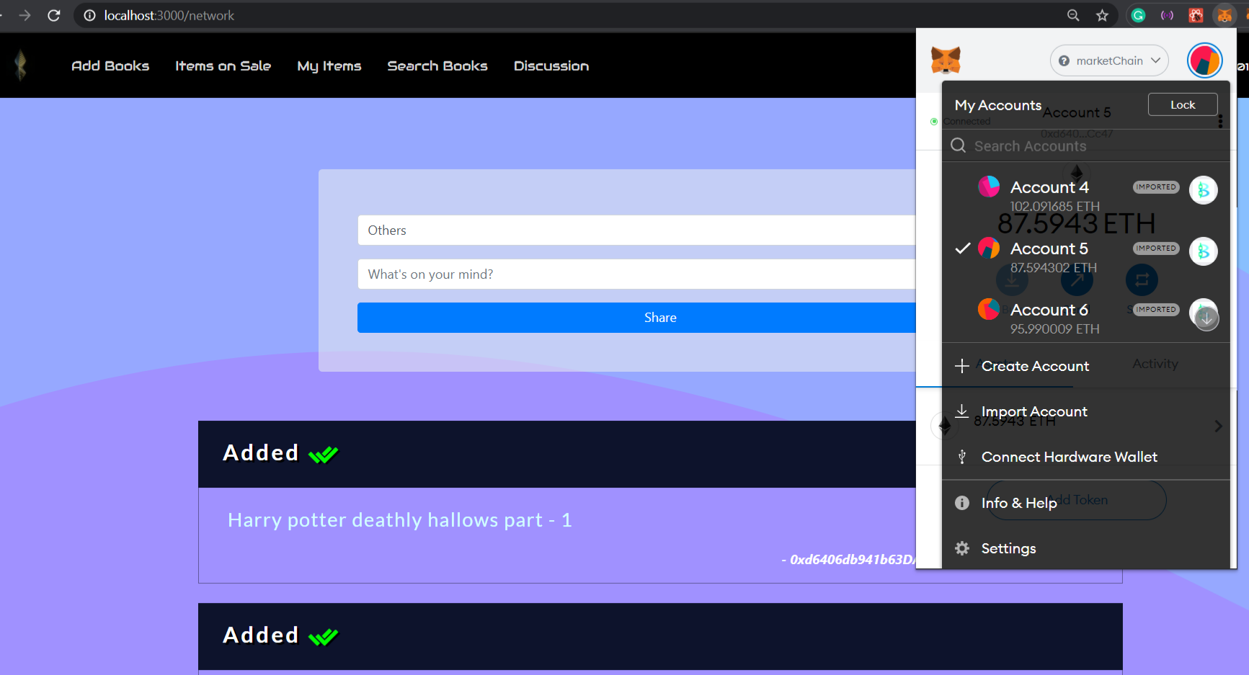Open the marketChain network dropdown
The height and width of the screenshot is (675, 1249).
[x=1109, y=61]
